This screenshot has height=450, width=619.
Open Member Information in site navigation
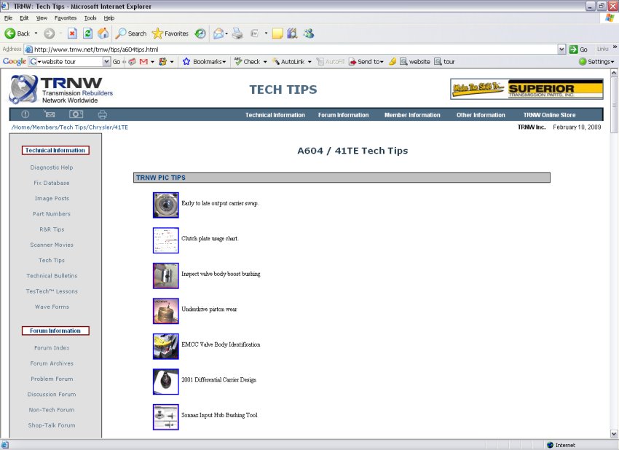tap(412, 115)
